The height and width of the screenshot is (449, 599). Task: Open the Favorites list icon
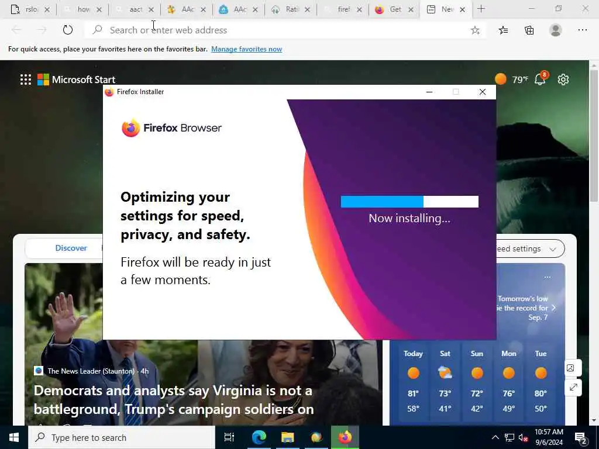[503, 30]
